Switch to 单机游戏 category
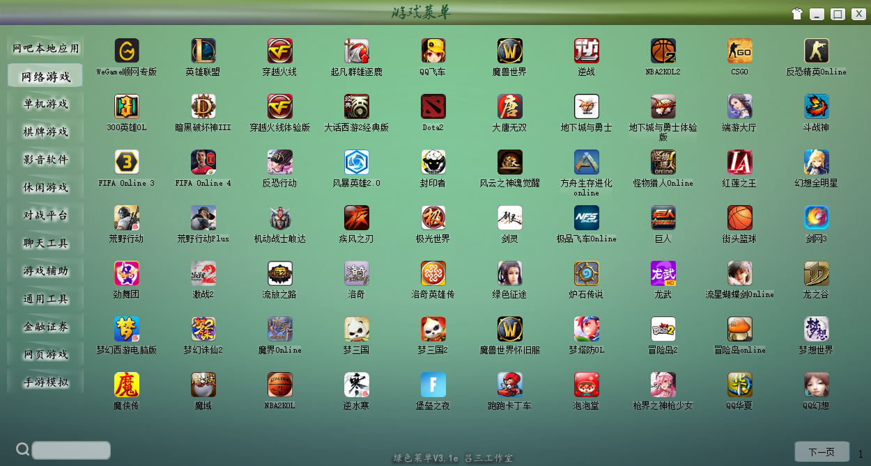This screenshot has height=466, width=871. (46, 104)
